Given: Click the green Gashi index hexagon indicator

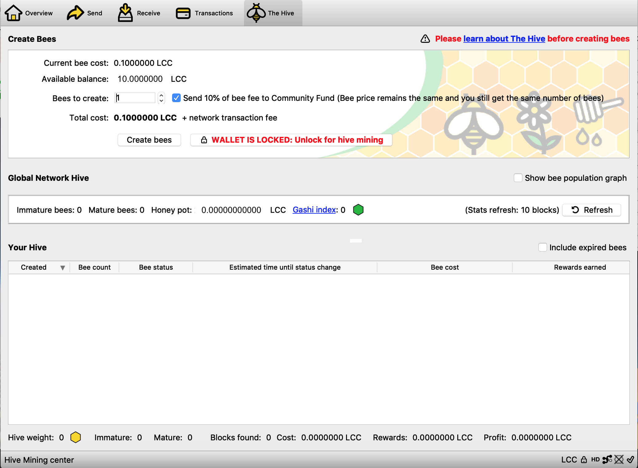Looking at the screenshot, I should (x=358, y=210).
